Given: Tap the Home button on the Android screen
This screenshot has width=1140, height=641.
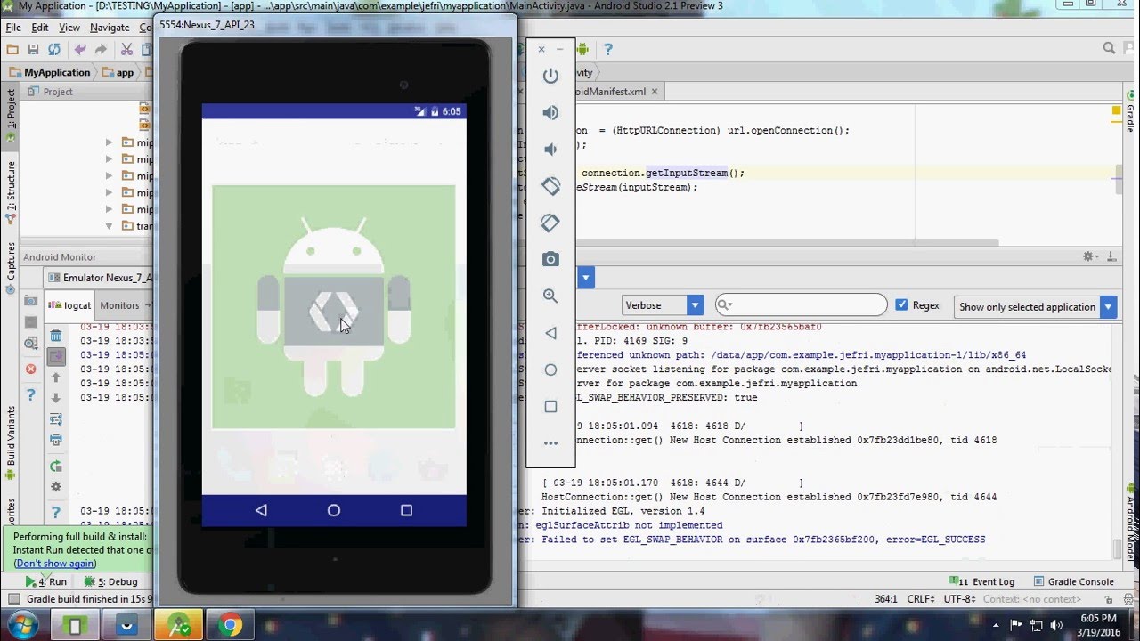Looking at the screenshot, I should coord(334,510).
